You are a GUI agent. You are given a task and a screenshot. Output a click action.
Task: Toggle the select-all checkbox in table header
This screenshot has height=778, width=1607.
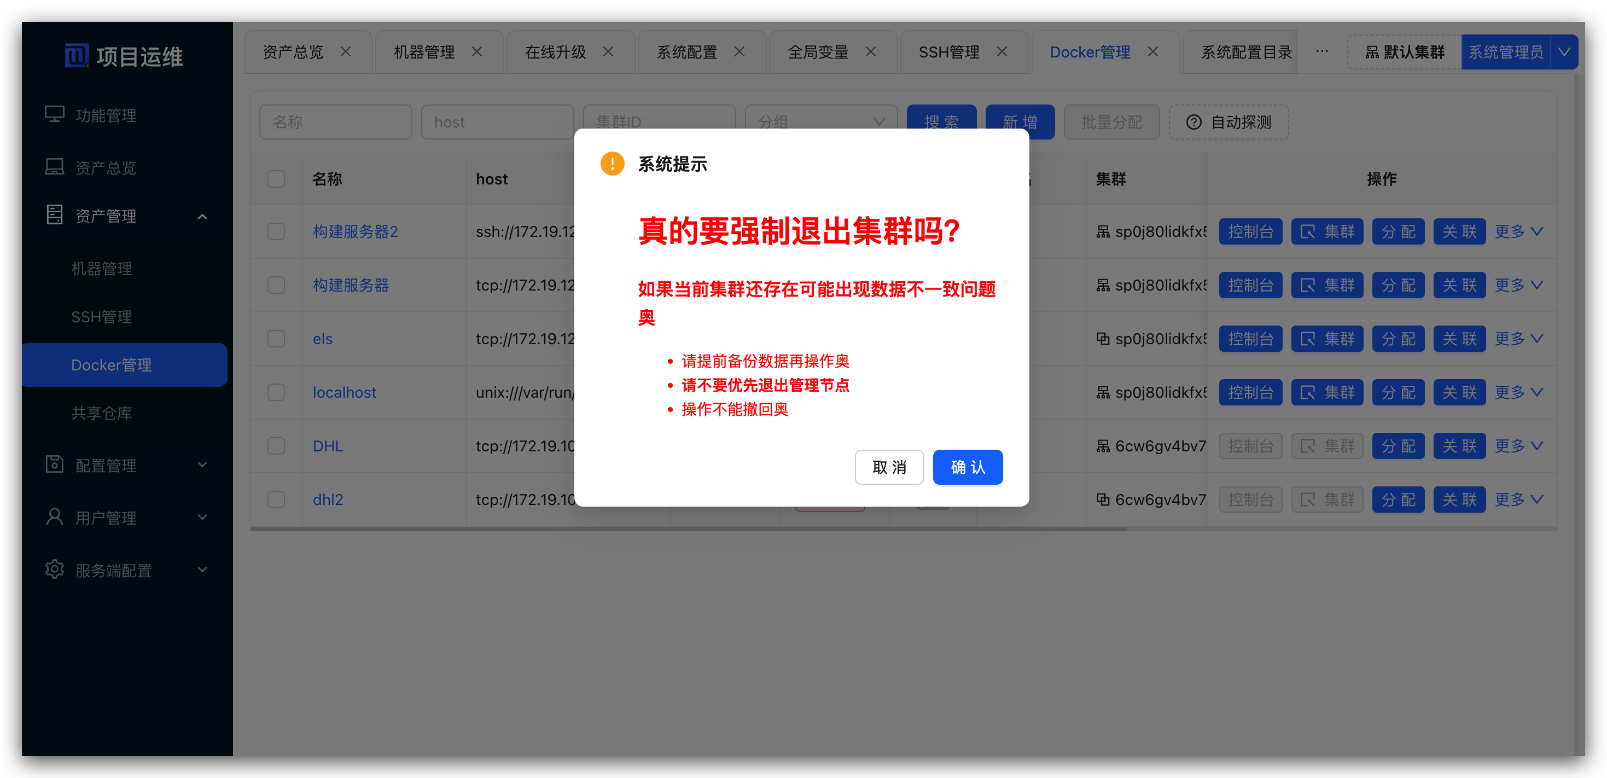tap(276, 178)
